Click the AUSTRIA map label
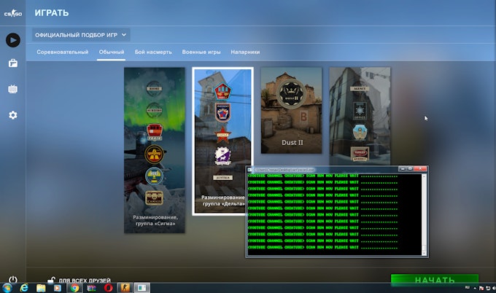496x293 pixels. tap(222, 178)
